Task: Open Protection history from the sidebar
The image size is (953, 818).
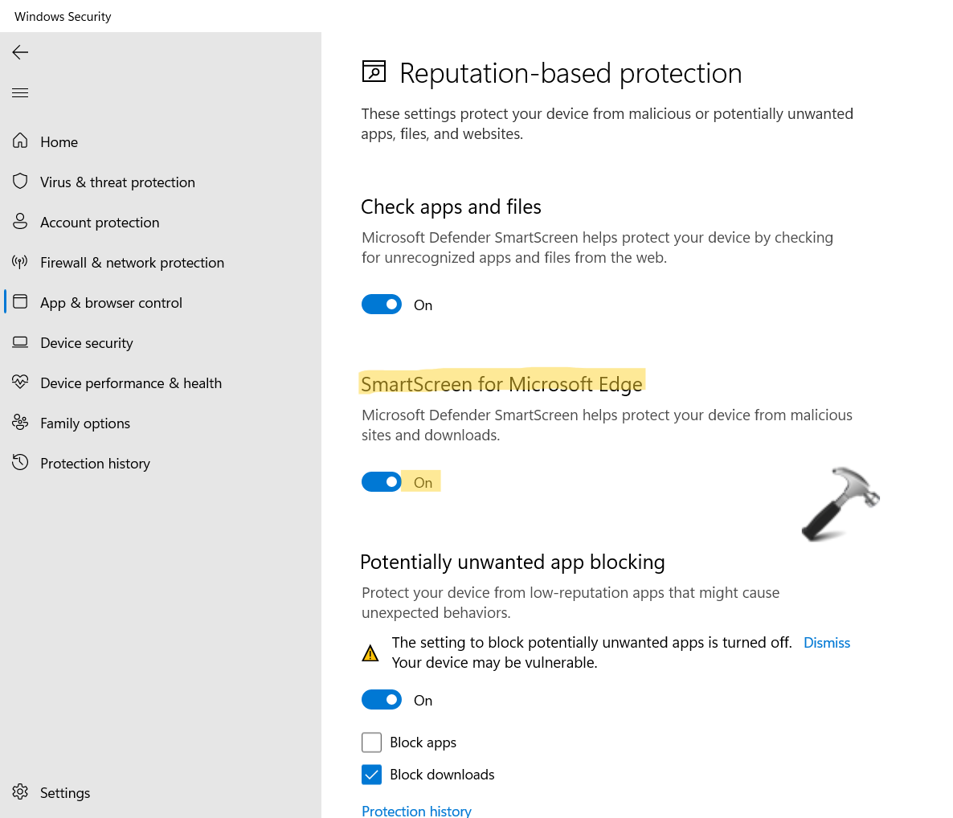Action: 95,464
